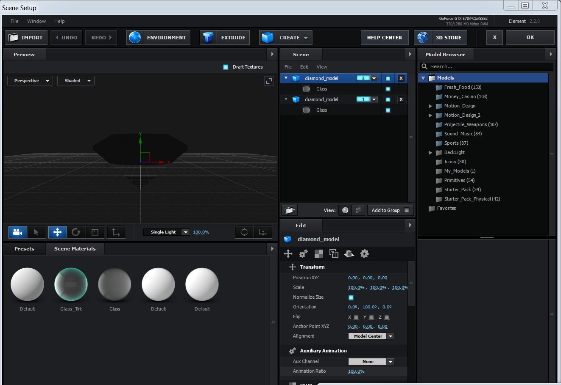Viewport: 561px width, 385px height.
Task: Open the Single Light dropdown
Action: click(166, 232)
